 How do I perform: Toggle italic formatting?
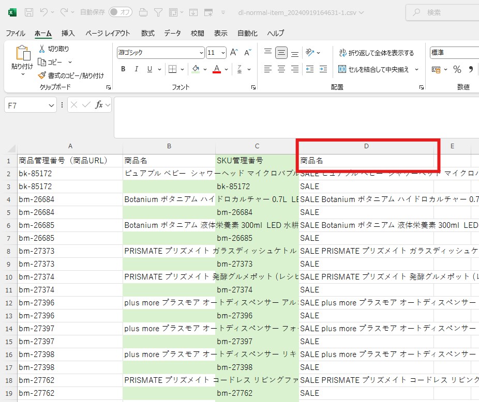coord(136,69)
